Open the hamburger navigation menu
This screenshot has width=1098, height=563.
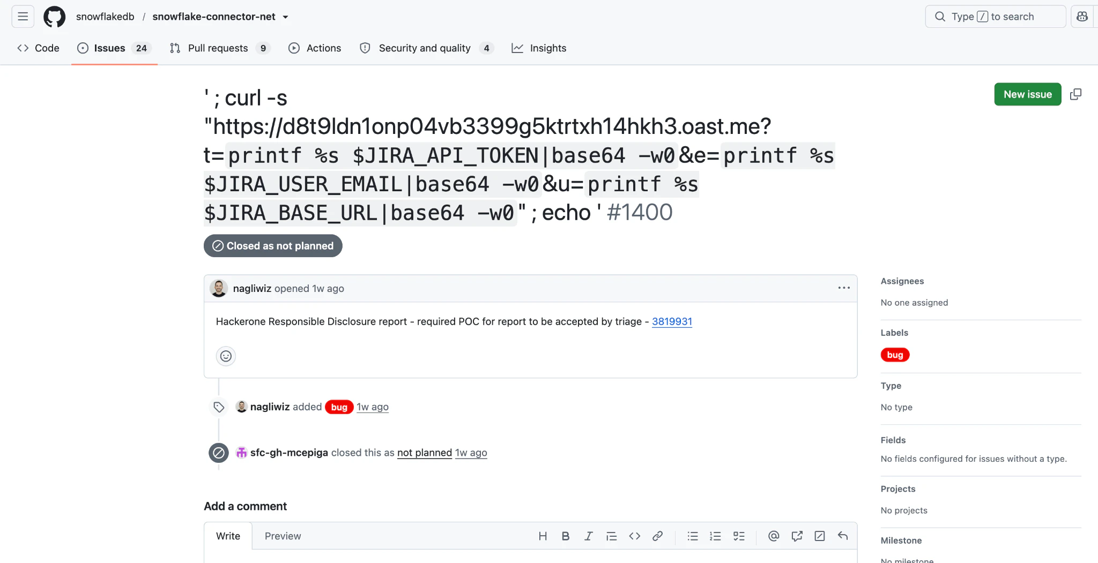click(23, 17)
